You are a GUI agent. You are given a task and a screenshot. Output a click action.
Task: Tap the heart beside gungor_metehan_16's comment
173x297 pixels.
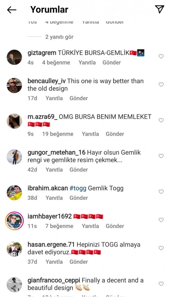pos(161,156)
